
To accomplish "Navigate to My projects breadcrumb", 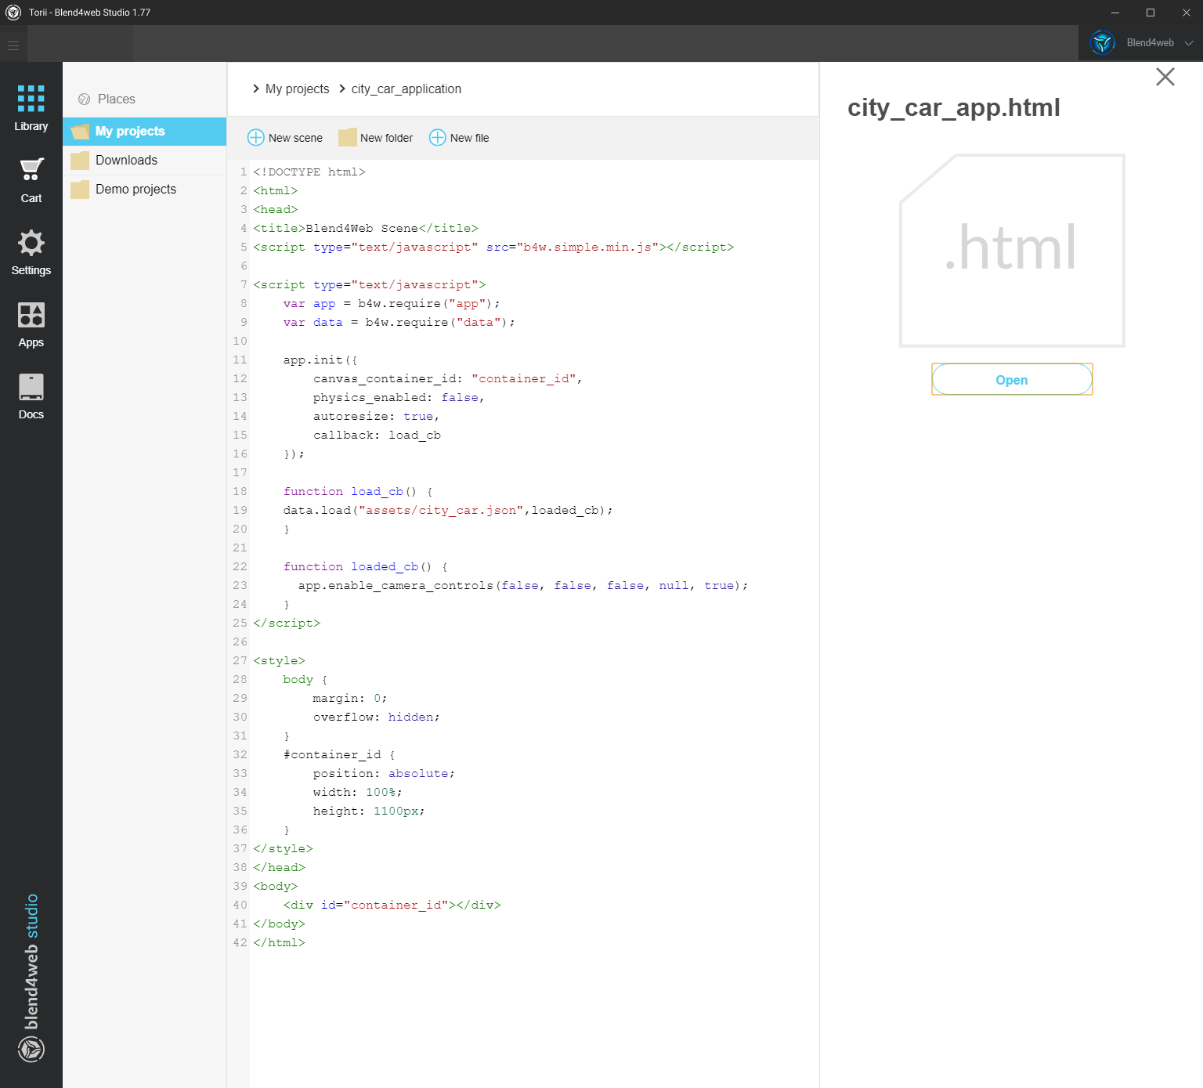I will (298, 89).
